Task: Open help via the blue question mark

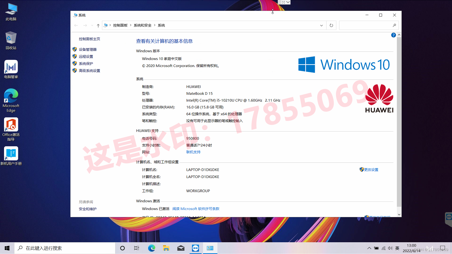Action: pyautogui.click(x=393, y=35)
